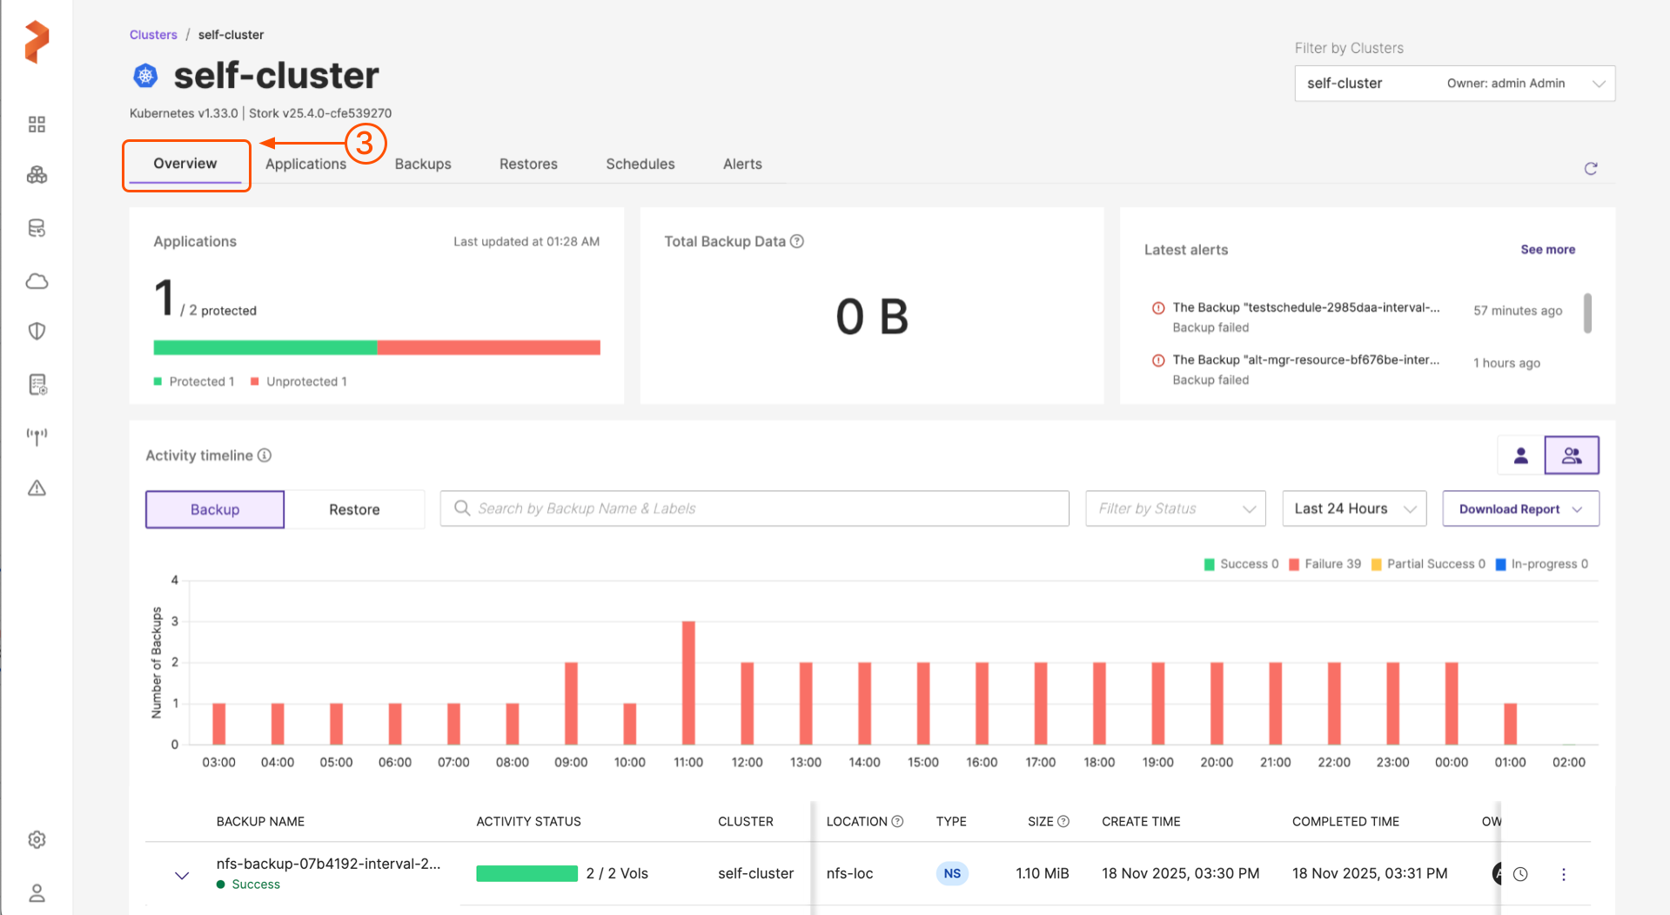Open the Filter by Status dropdown

point(1175,508)
